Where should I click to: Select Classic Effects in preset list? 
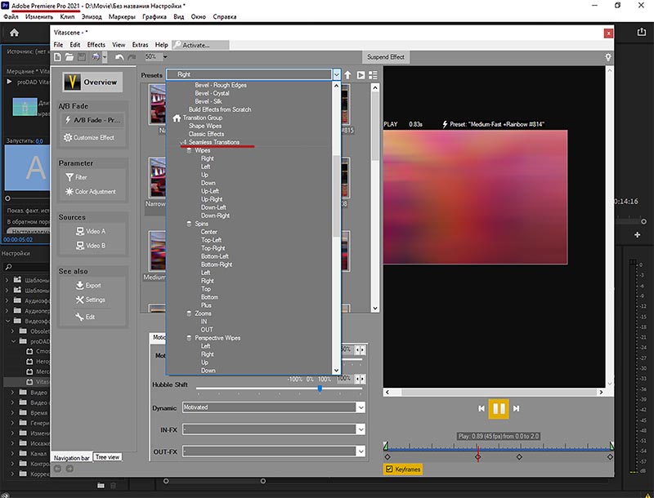pos(206,134)
